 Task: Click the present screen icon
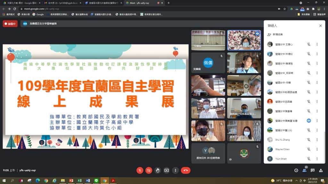tap(167, 170)
